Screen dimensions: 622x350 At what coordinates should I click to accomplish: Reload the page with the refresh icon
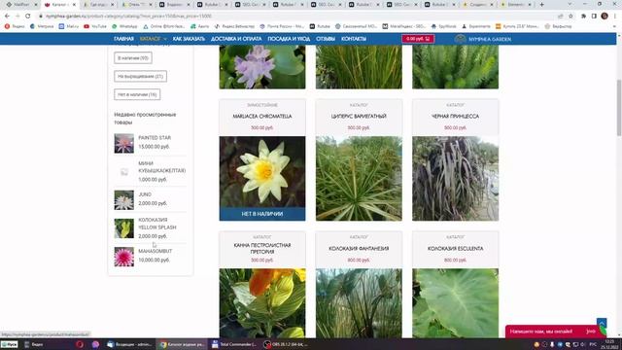(x=28, y=16)
